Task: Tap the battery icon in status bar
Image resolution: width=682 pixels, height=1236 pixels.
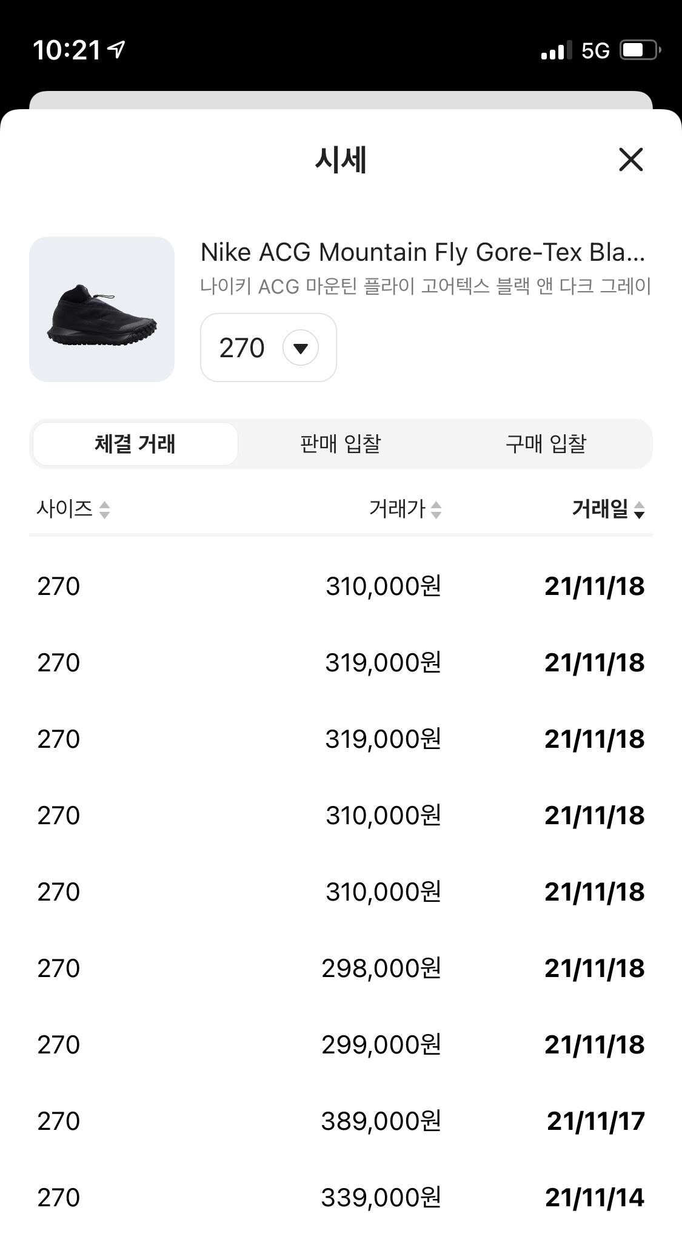Action: [640, 50]
